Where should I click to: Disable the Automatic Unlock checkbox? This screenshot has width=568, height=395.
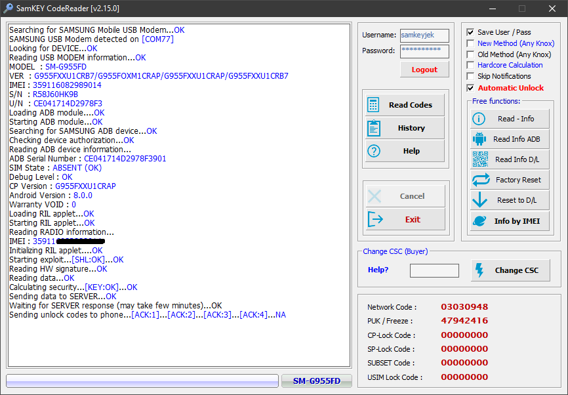470,88
